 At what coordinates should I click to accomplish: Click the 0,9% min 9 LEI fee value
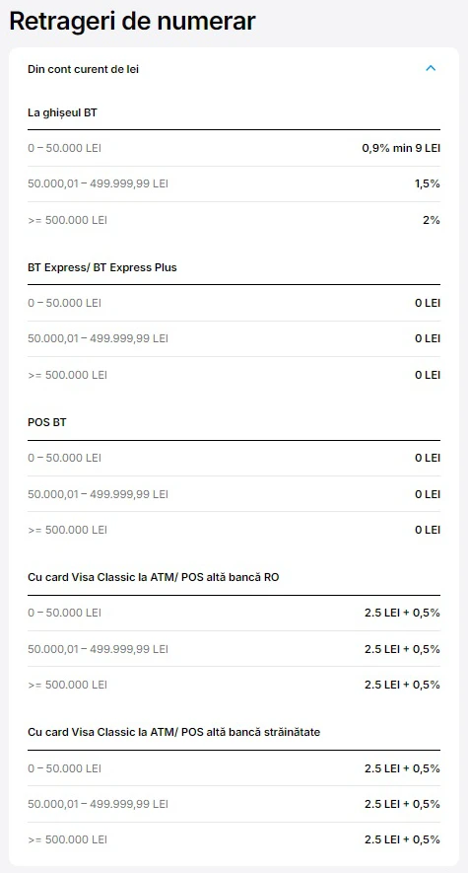tap(401, 148)
